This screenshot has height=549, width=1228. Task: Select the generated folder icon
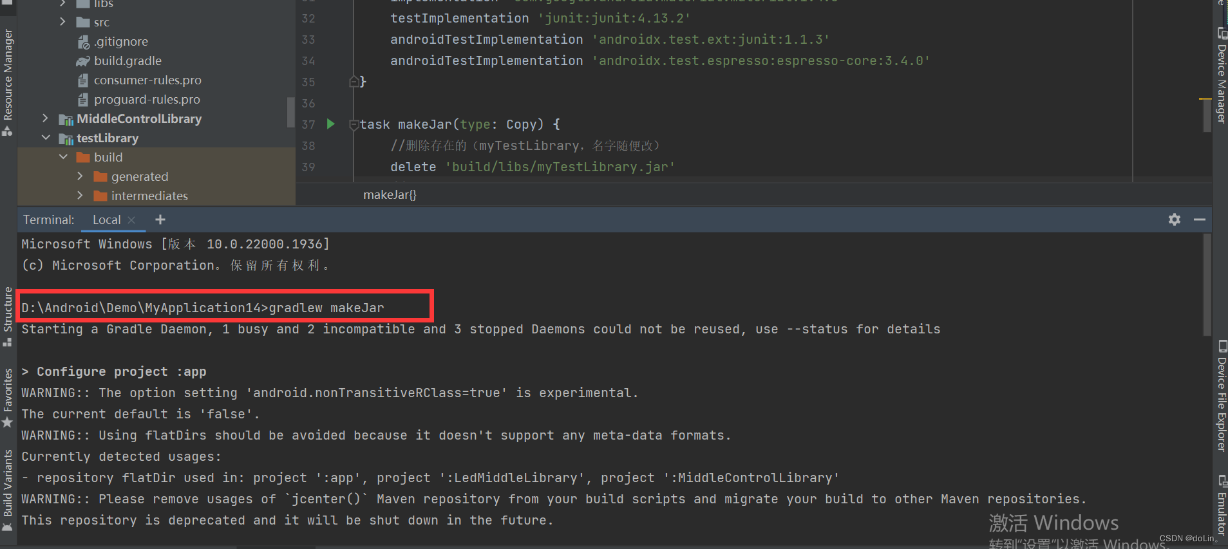point(100,176)
